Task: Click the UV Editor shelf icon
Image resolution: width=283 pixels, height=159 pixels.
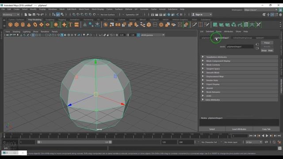Action: (x=246, y=25)
